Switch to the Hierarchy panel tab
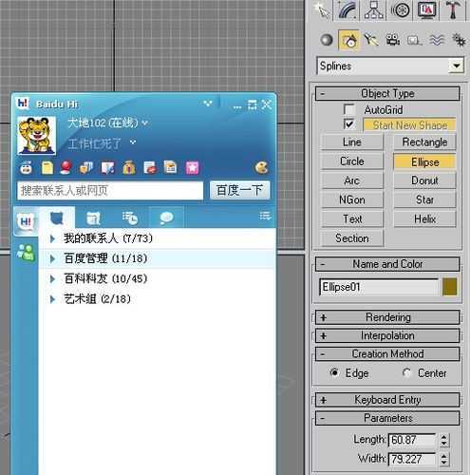The image size is (470, 475). [374, 10]
